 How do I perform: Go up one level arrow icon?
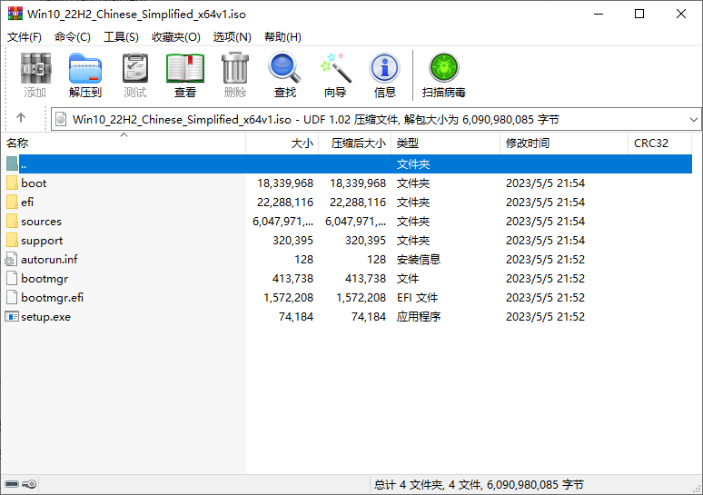(x=21, y=118)
